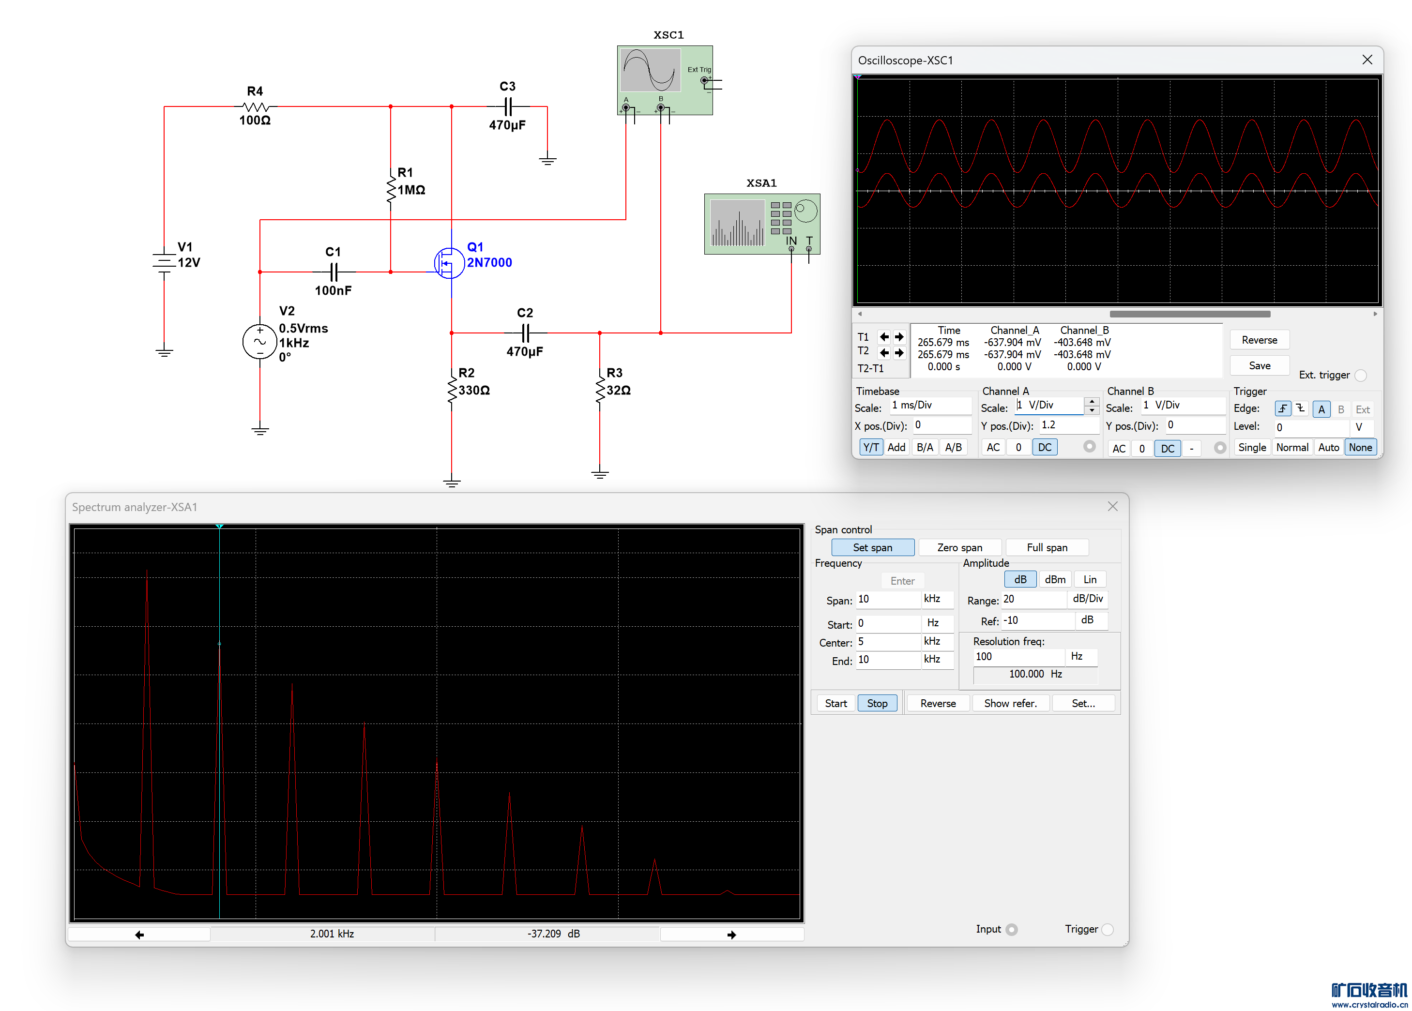Select falling edge trigger icon
This screenshot has height=1011, width=1412.
point(1301,409)
